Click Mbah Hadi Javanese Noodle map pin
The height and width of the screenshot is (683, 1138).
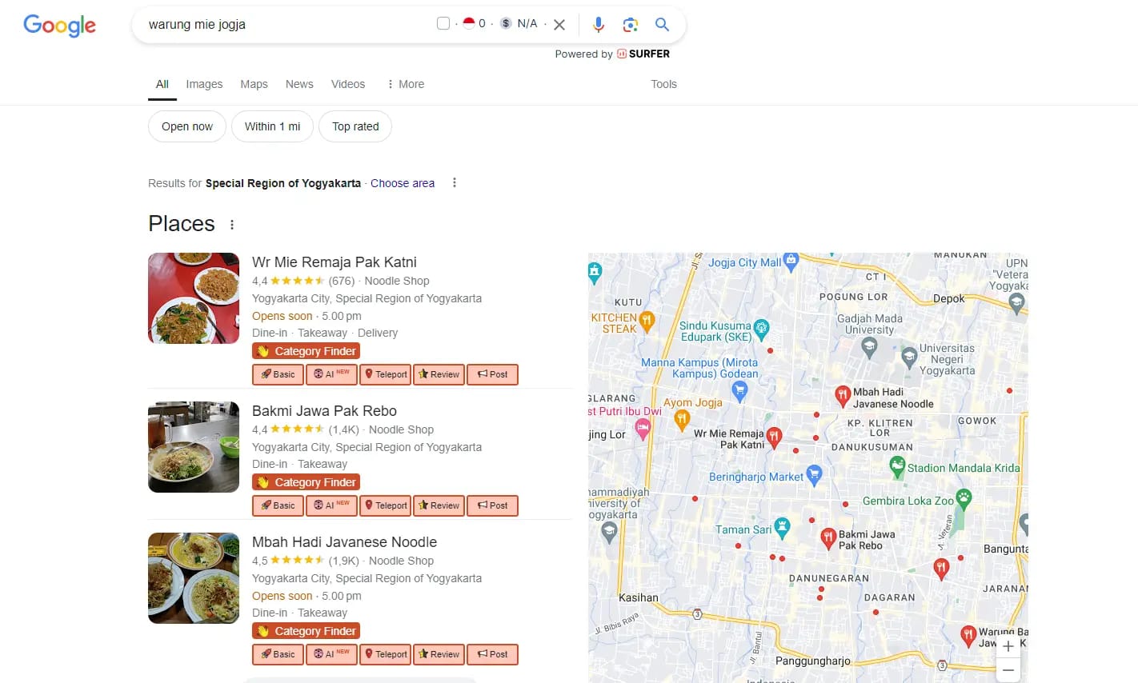842,395
